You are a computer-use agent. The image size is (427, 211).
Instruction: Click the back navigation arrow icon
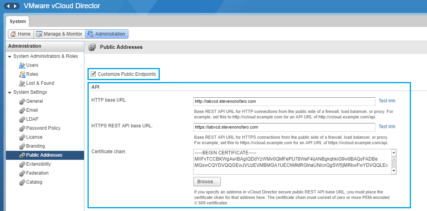(8, 6)
